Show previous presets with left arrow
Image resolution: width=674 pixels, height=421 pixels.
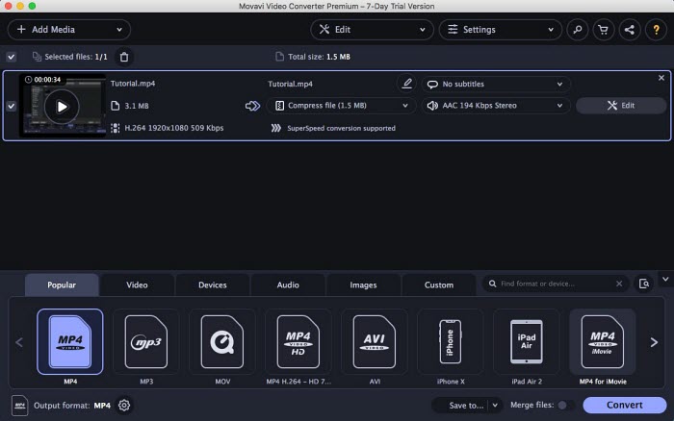tap(19, 342)
